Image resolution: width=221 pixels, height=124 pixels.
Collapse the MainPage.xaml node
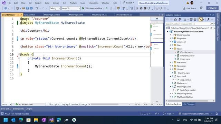170,86
